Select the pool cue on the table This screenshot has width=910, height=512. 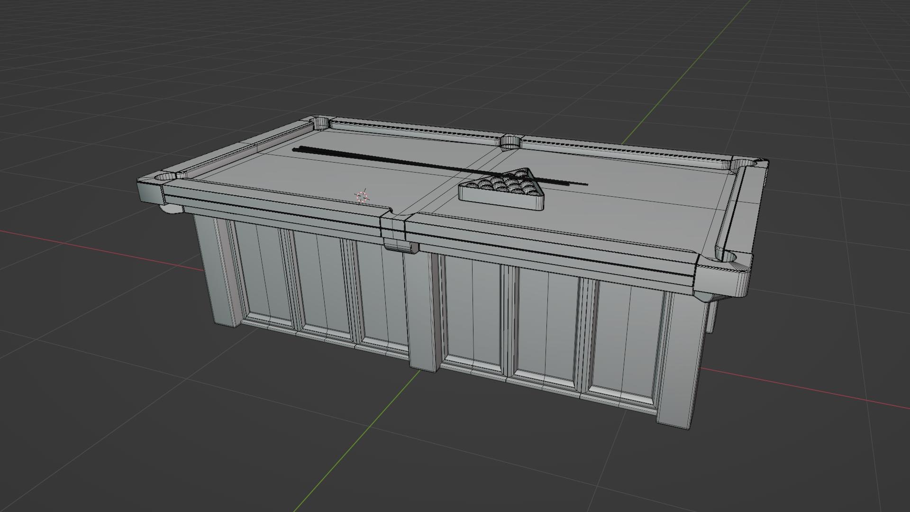(440, 166)
